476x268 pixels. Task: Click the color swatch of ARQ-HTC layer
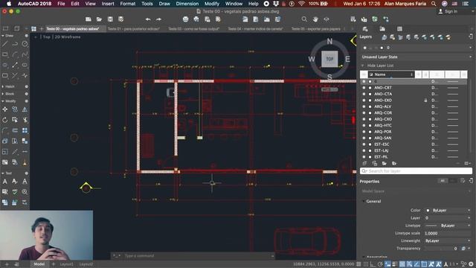pyautogui.click(x=370, y=126)
